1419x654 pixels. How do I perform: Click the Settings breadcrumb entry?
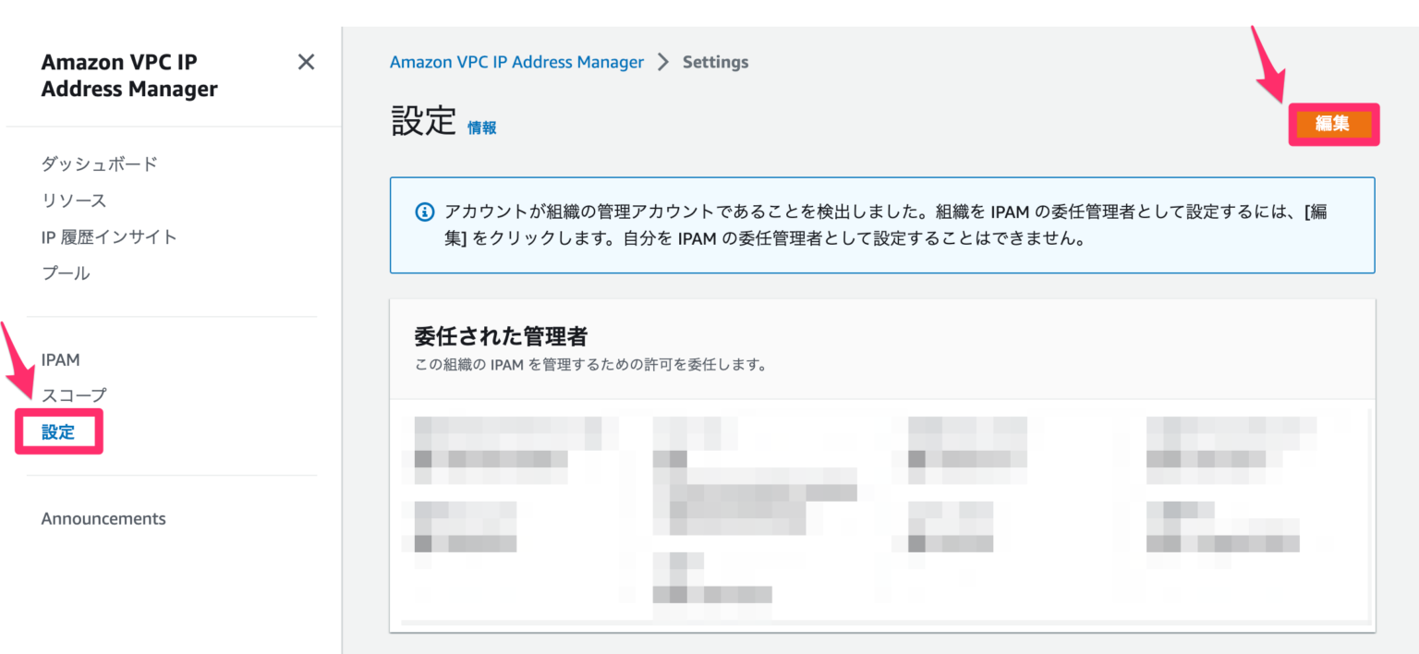(x=715, y=62)
